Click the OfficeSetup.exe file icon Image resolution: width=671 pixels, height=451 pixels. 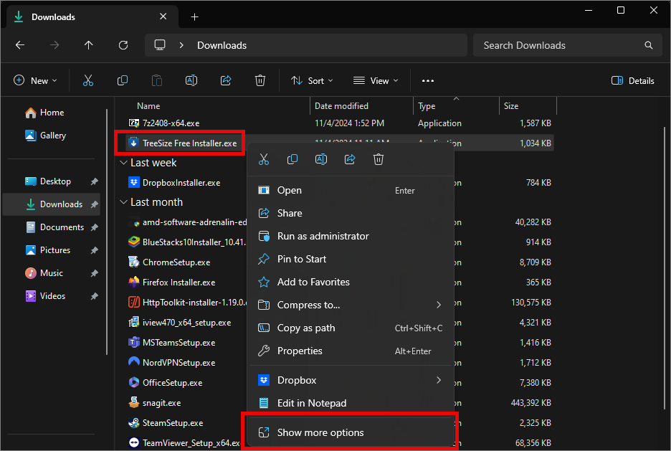tap(134, 383)
